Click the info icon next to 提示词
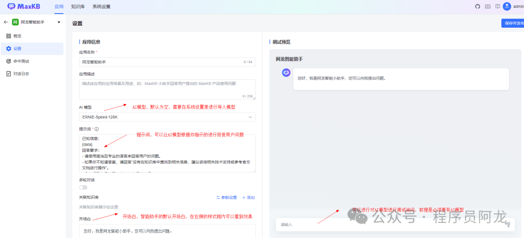The image size is (524, 238). click(97, 129)
